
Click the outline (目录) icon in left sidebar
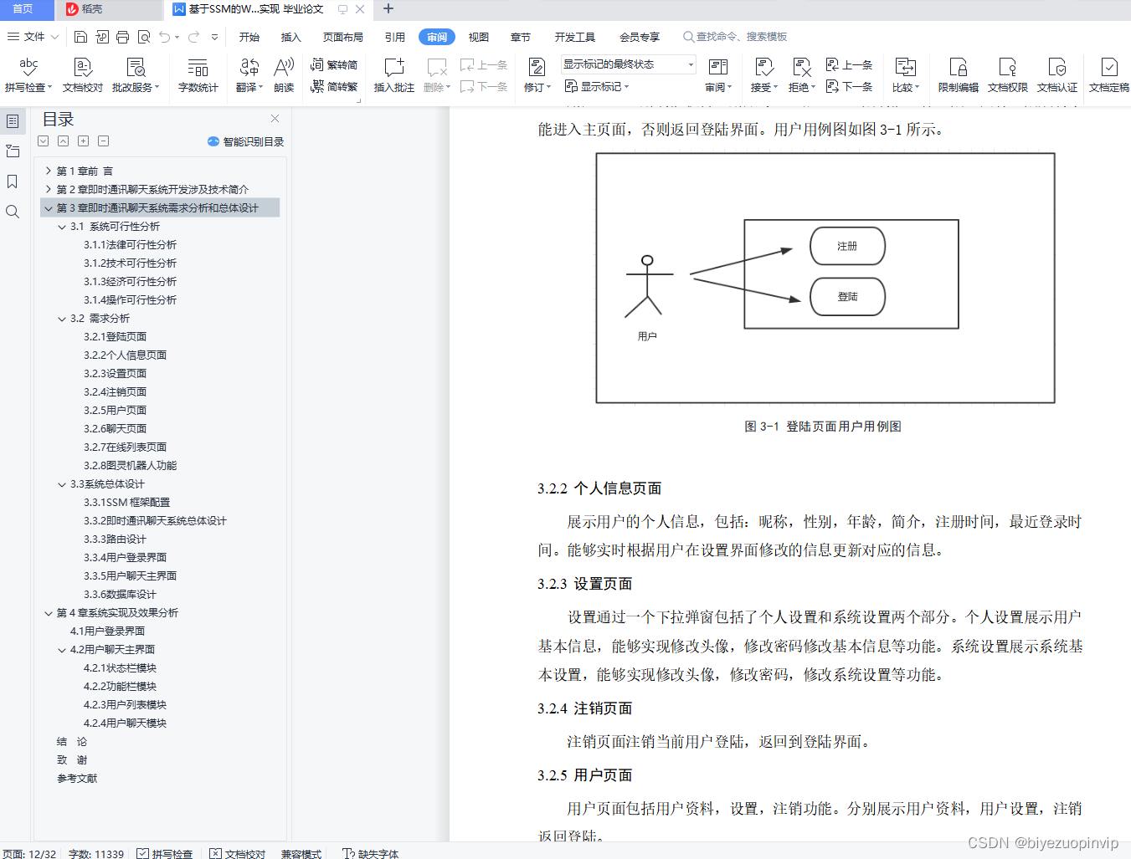(13, 121)
